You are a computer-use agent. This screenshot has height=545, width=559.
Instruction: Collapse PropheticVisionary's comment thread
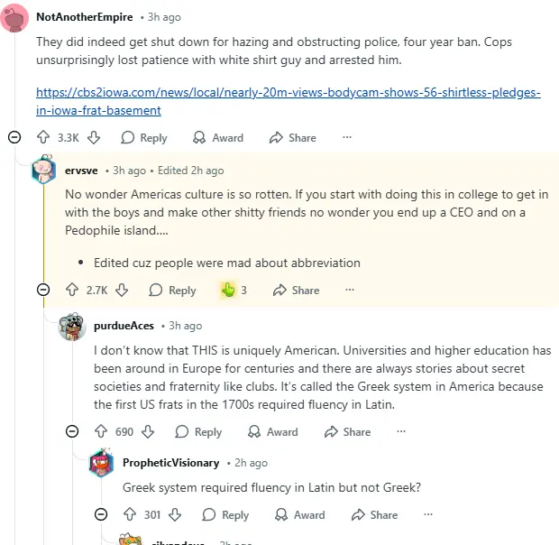[x=101, y=515]
